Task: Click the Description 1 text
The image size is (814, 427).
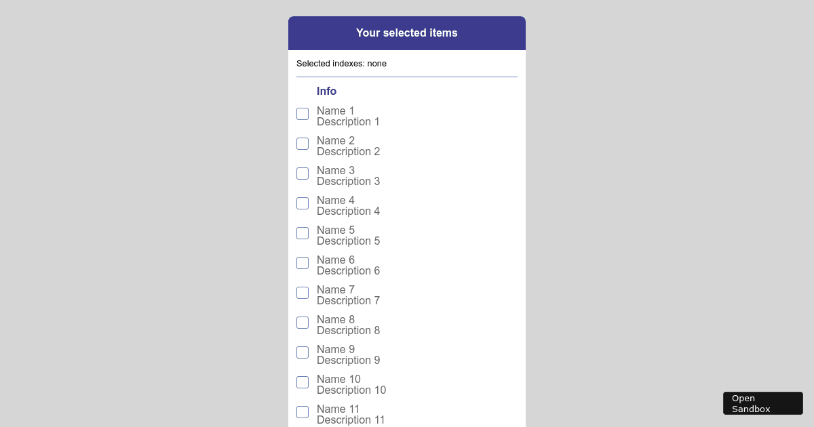Action: (348, 122)
